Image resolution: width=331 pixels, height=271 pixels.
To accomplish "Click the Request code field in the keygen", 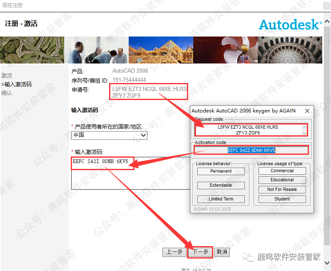I will [248, 130].
